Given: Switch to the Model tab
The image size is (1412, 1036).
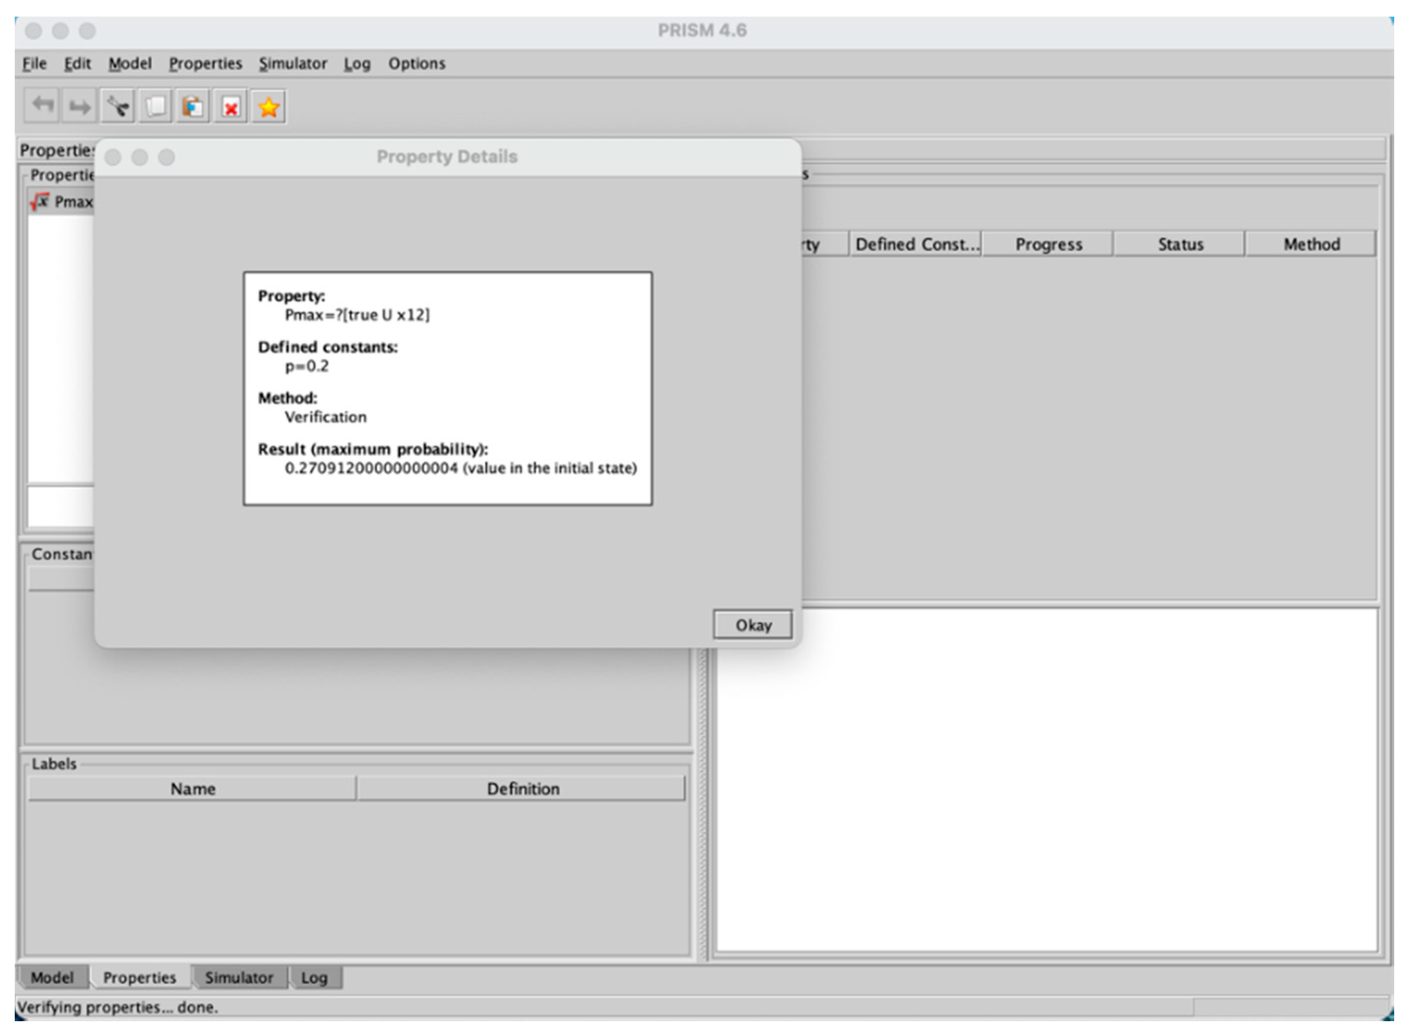Looking at the screenshot, I should (x=52, y=978).
